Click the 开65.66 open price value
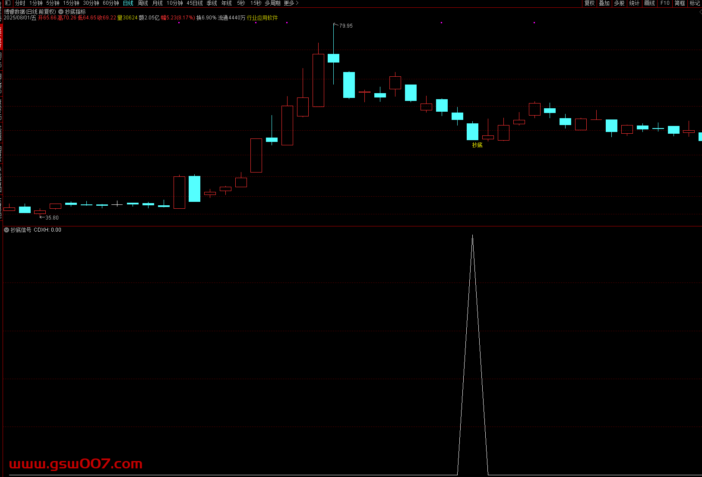The height and width of the screenshot is (477, 702). [x=47, y=18]
